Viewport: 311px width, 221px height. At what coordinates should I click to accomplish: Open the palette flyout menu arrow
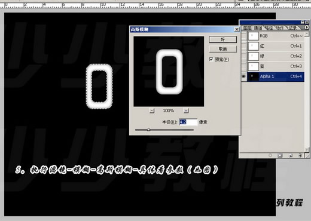307,27
